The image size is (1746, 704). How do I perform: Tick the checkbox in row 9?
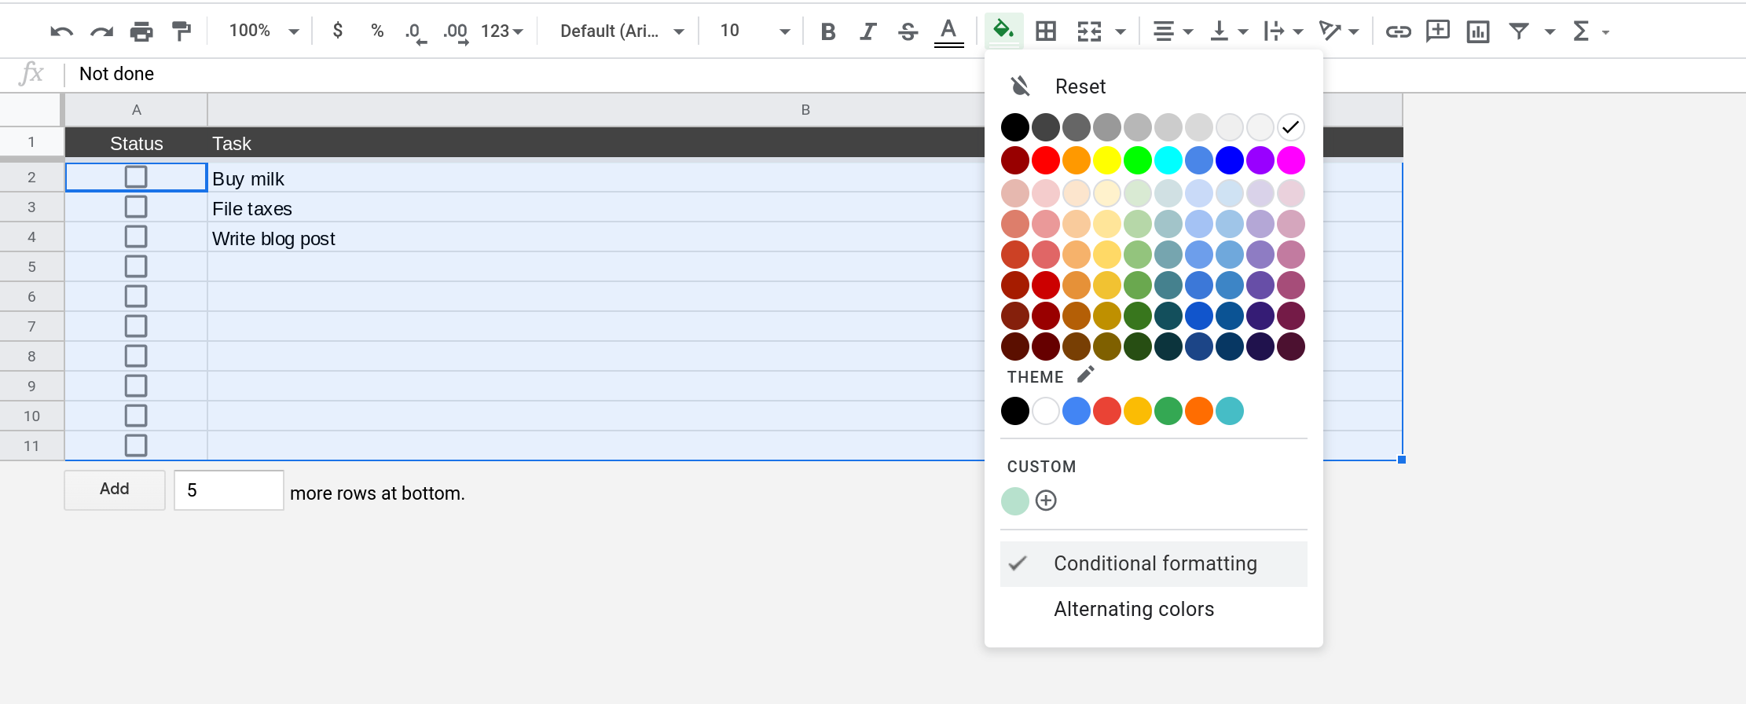click(x=136, y=386)
